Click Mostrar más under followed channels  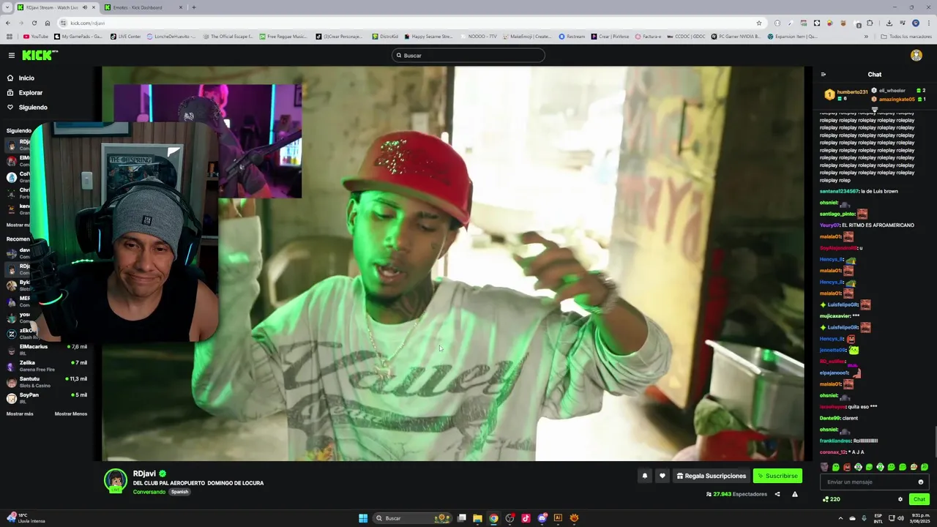pyautogui.click(x=19, y=225)
